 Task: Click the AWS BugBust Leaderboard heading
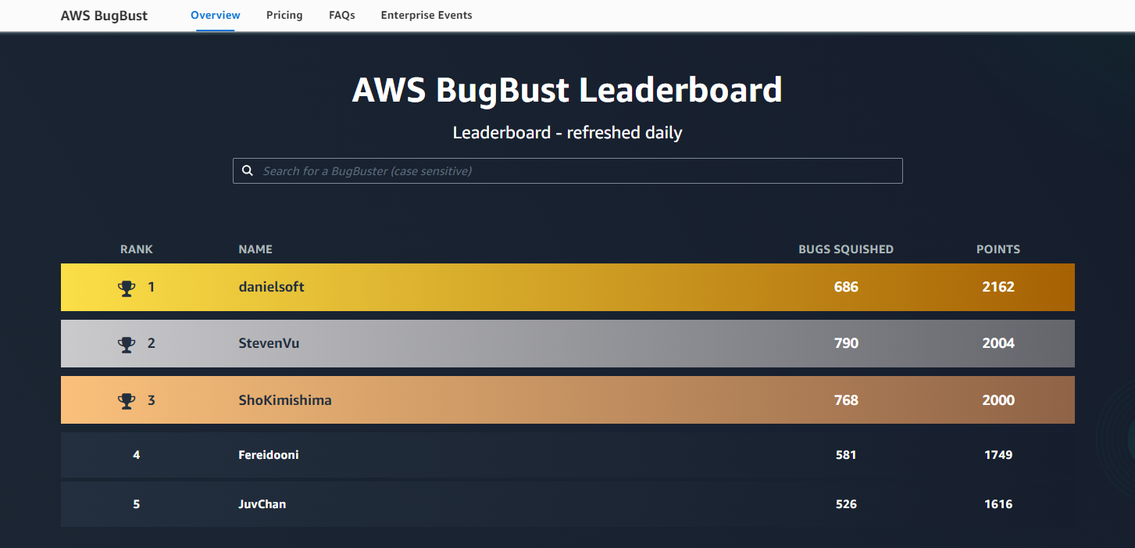pyautogui.click(x=567, y=90)
